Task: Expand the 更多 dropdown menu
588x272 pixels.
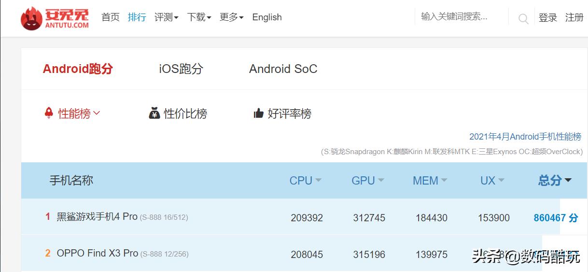Action: [232, 17]
